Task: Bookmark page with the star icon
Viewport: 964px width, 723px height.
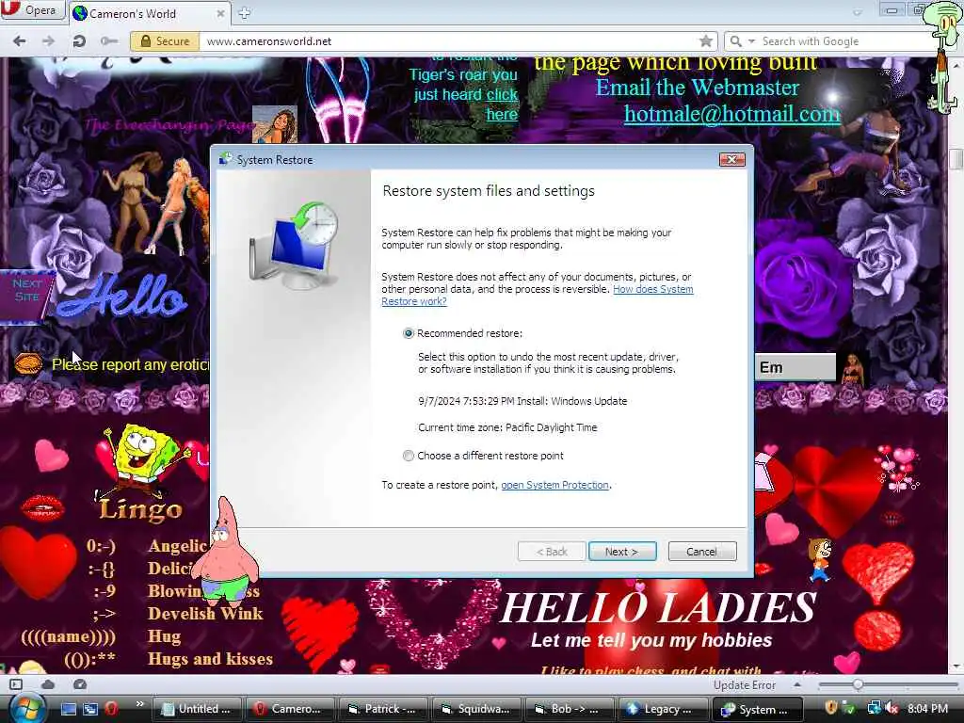Action: click(706, 41)
